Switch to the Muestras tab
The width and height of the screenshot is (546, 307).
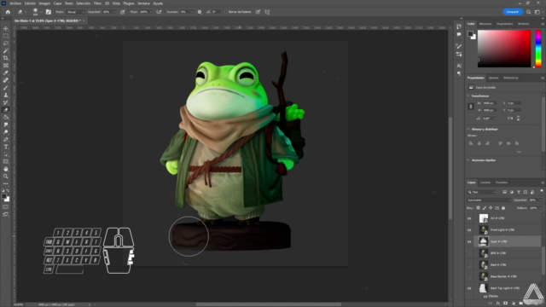click(485, 24)
